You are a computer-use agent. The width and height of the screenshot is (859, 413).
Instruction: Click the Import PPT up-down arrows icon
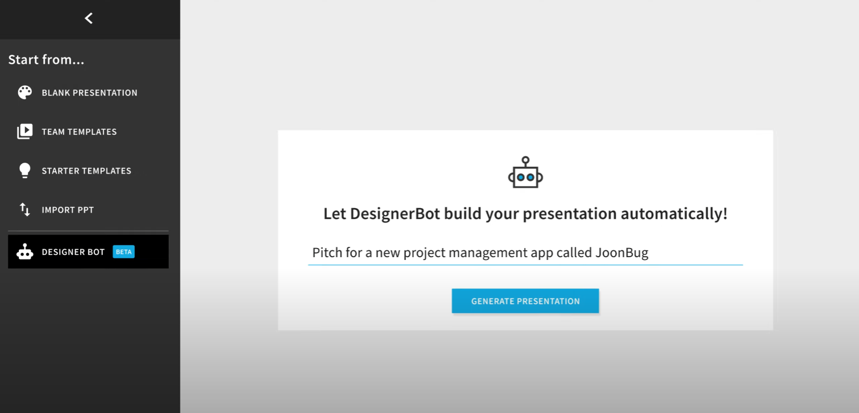click(x=25, y=210)
